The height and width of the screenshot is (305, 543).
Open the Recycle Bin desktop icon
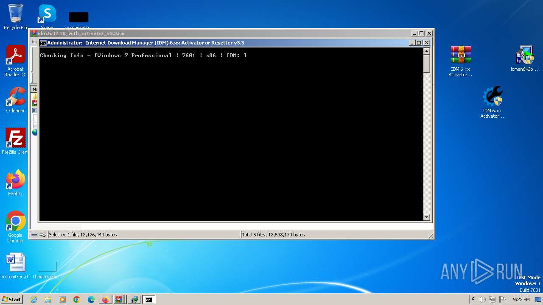tap(15, 17)
